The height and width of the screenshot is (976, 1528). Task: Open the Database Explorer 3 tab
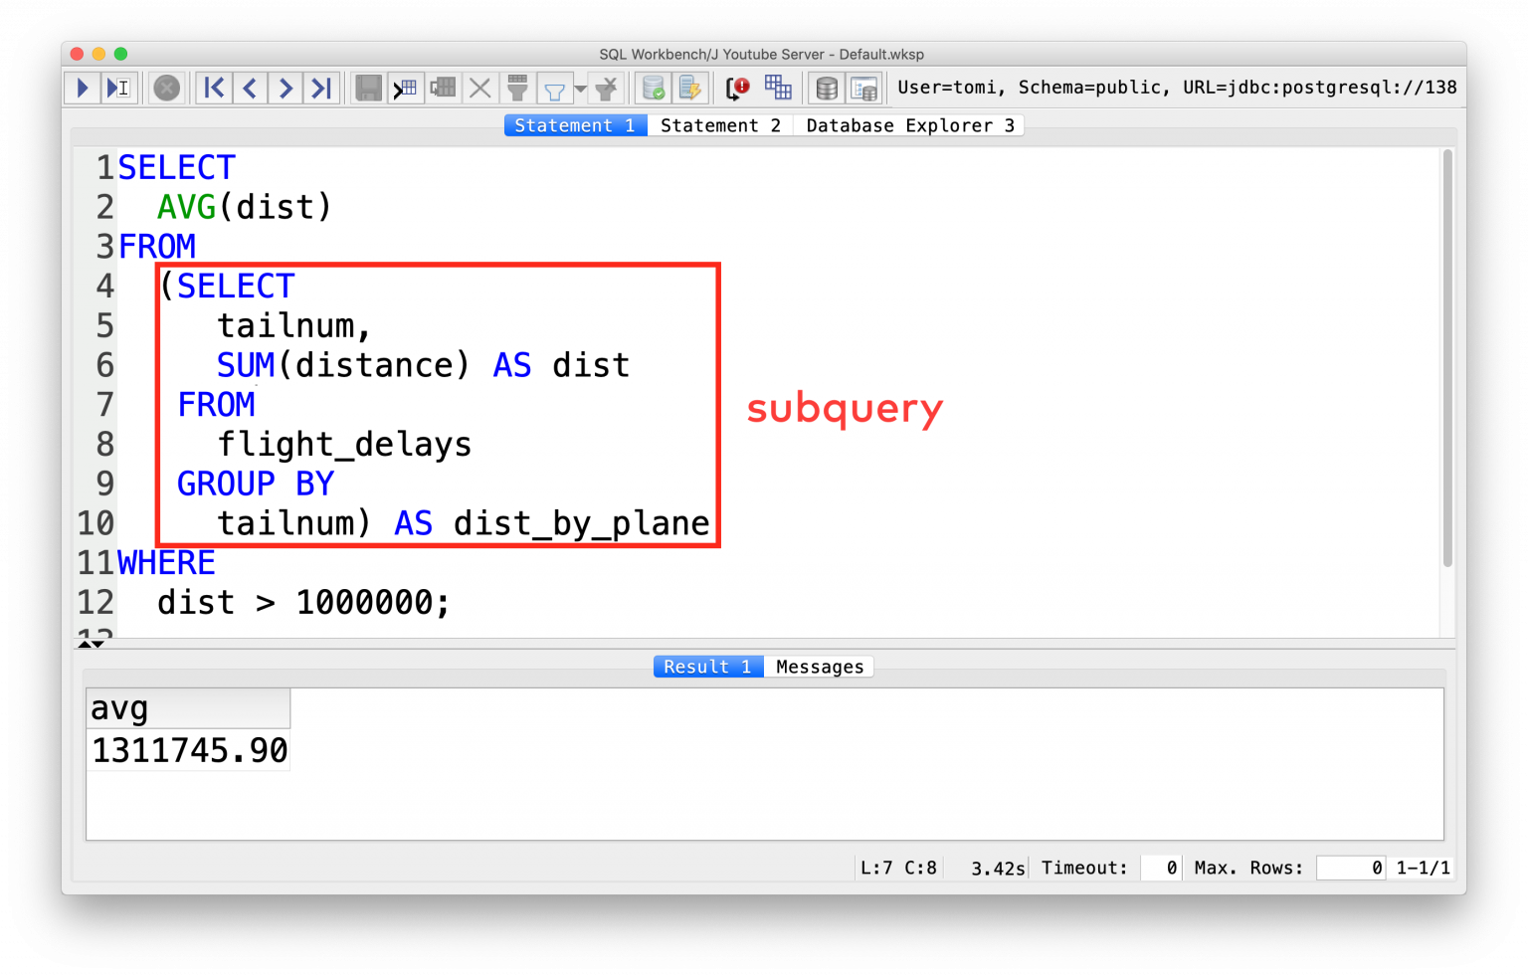point(908,124)
